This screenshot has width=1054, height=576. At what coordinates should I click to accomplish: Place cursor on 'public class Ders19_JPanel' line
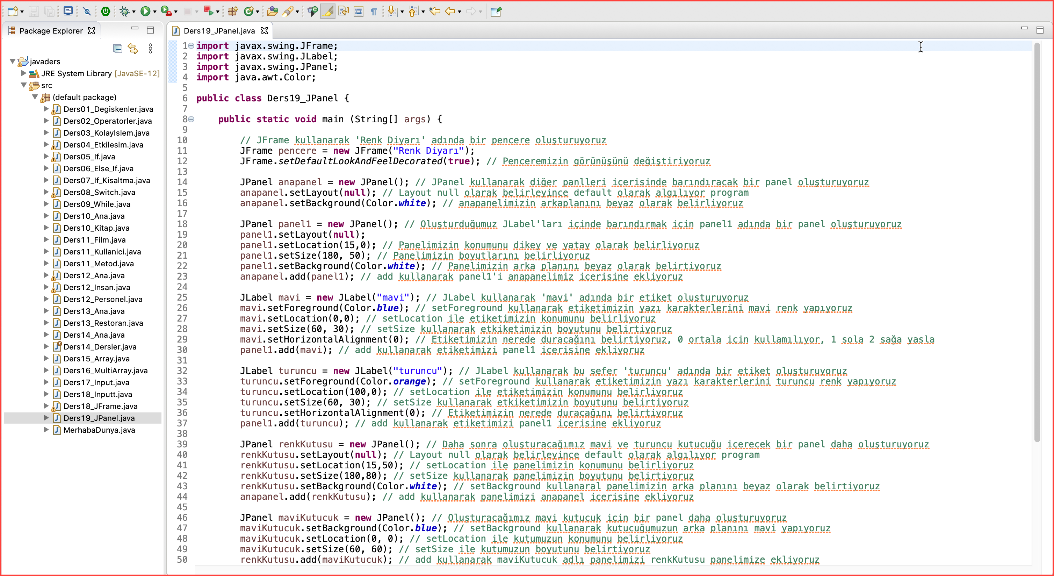pos(273,98)
